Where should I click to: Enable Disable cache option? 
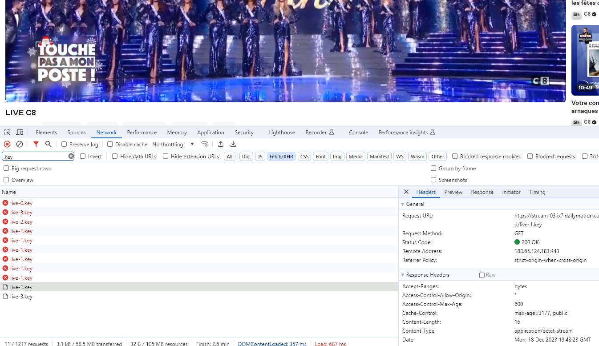(x=109, y=144)
